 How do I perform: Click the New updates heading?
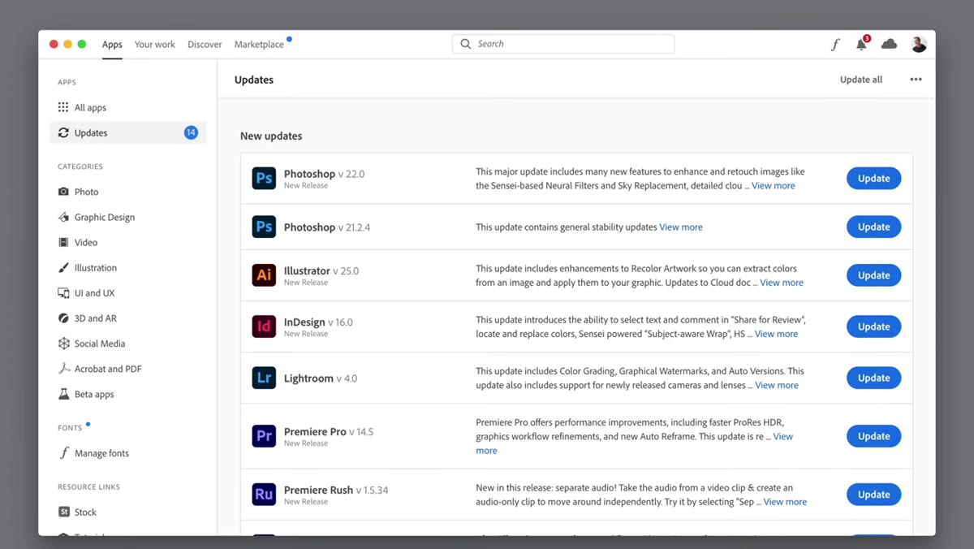pos(271,136)
